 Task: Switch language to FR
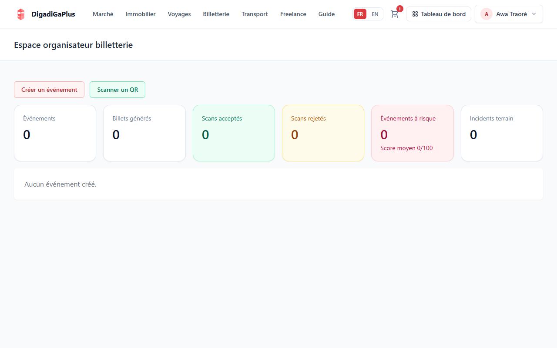click(360, 14)
